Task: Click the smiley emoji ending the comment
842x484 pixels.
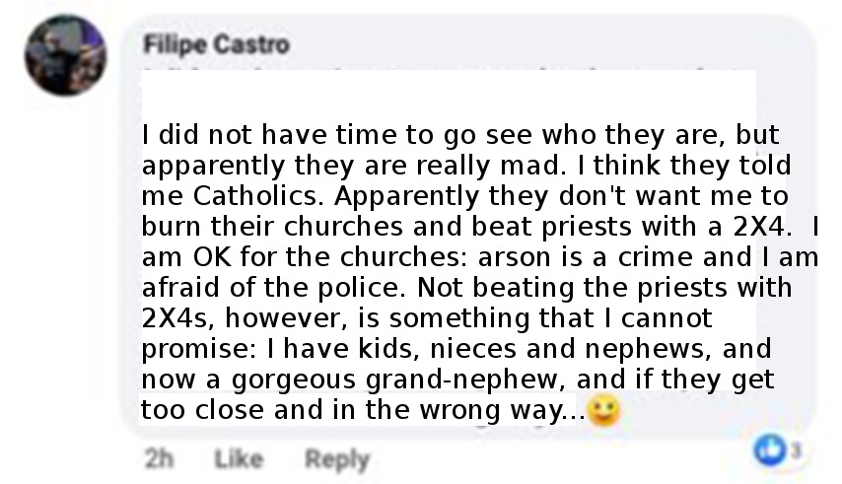Action: pos(604,410)
